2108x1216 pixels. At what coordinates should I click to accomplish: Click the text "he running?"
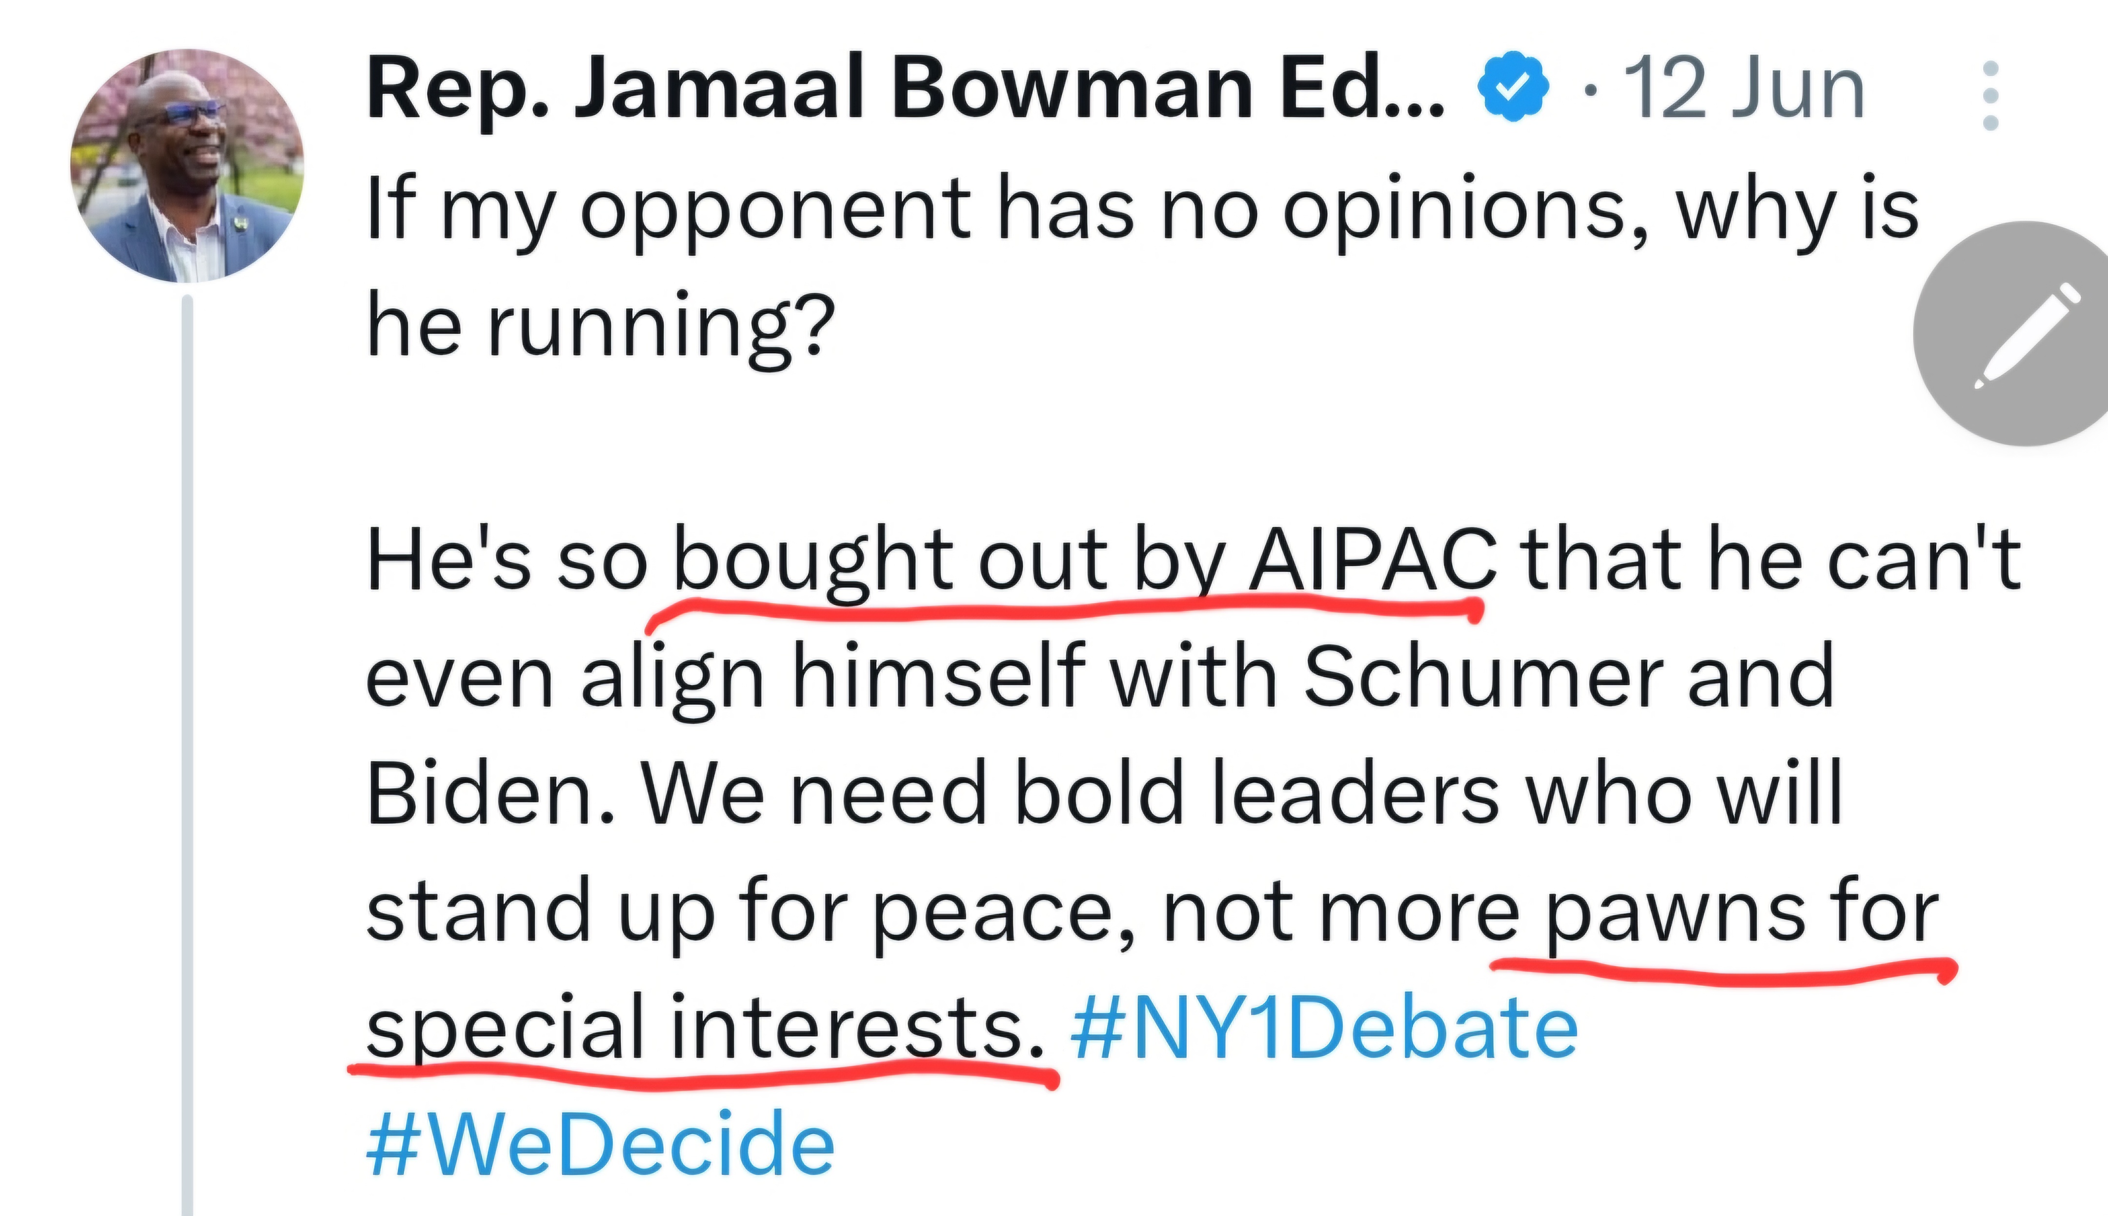point(601,326)
